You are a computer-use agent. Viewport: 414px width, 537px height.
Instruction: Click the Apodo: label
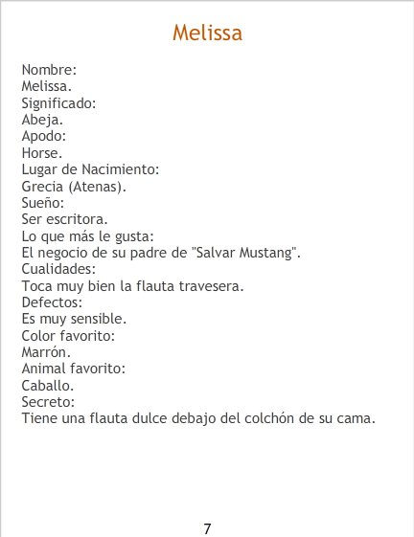[x=43, y=136]
